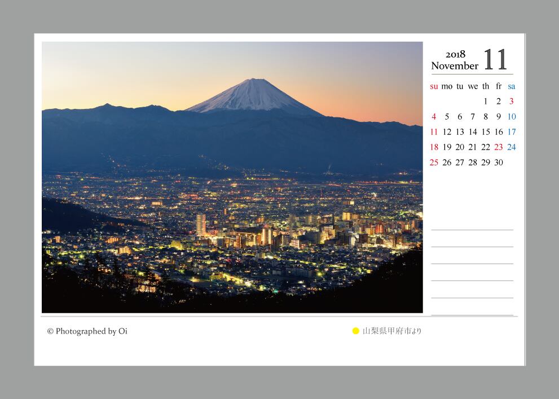Viewport: 559px width, 399px height.
Task: Click the blue Saturday date 17
Action: coord(512,132)
